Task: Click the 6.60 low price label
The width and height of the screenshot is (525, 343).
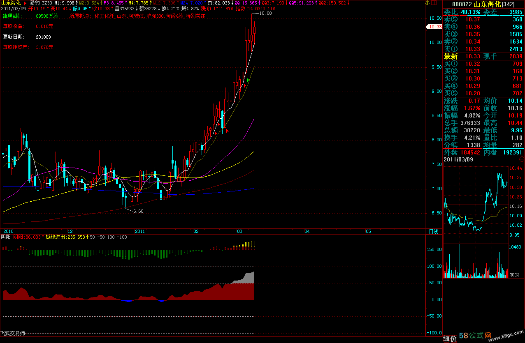Action: point(138,211)
